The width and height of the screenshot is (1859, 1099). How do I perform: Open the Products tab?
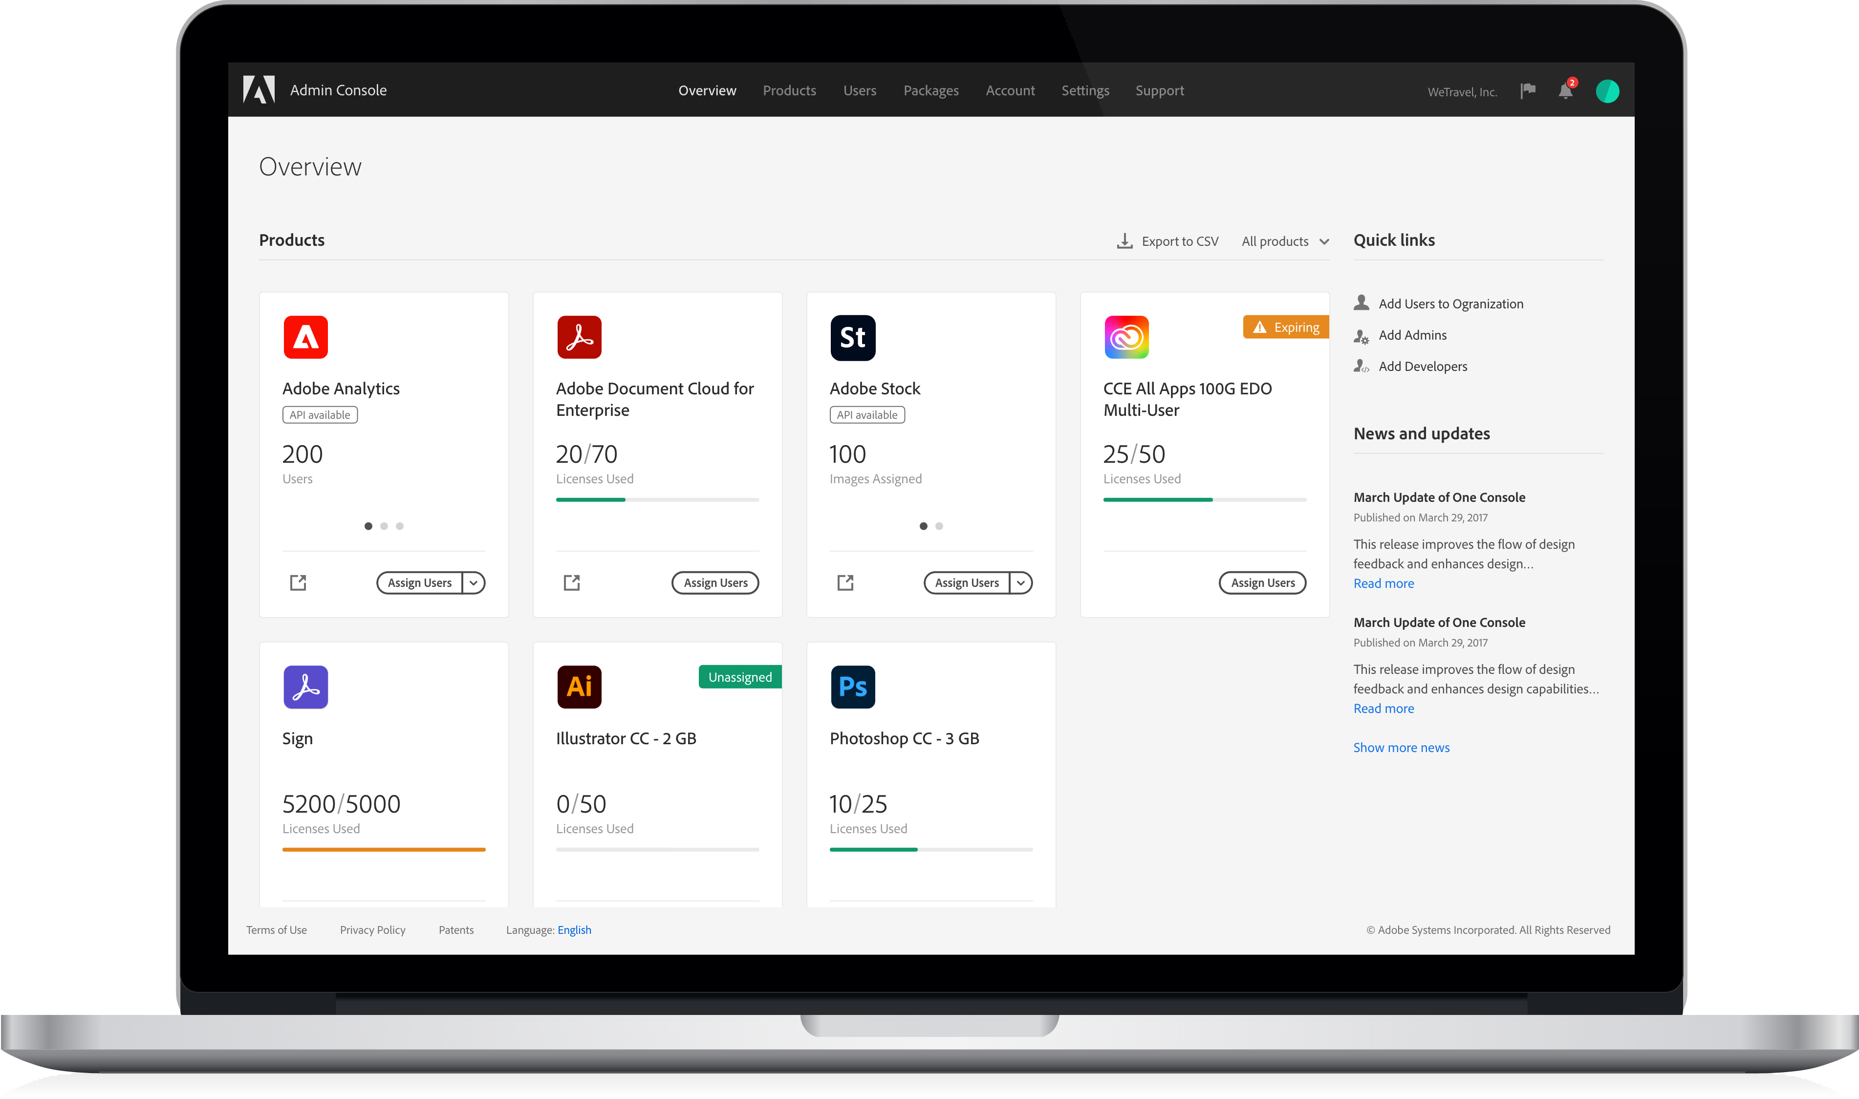[790, 90]
